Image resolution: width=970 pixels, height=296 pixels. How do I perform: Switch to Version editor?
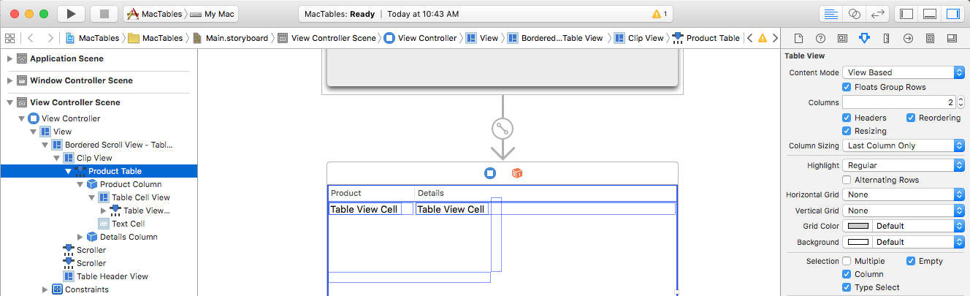point(877,14)
